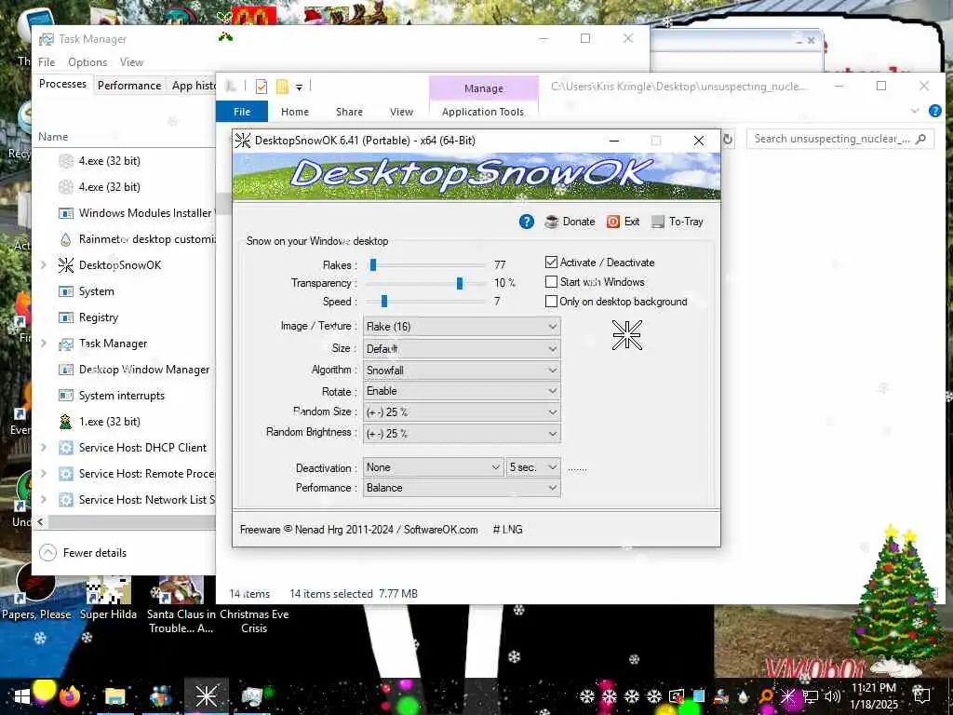The height and width of the screenshot is (715, 953).
Task: Open File Explorer from the taskbar
Action: (114, 696)
